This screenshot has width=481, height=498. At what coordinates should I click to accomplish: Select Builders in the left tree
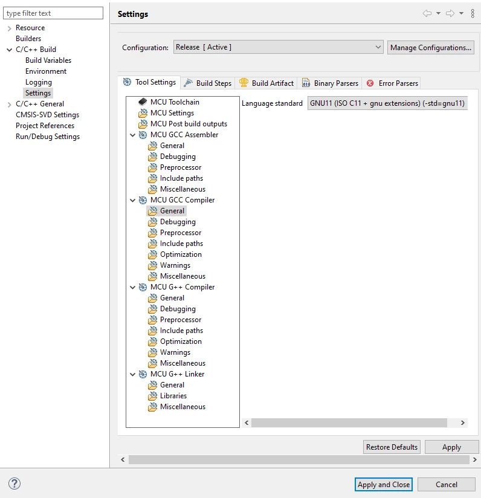pos(28,39)
